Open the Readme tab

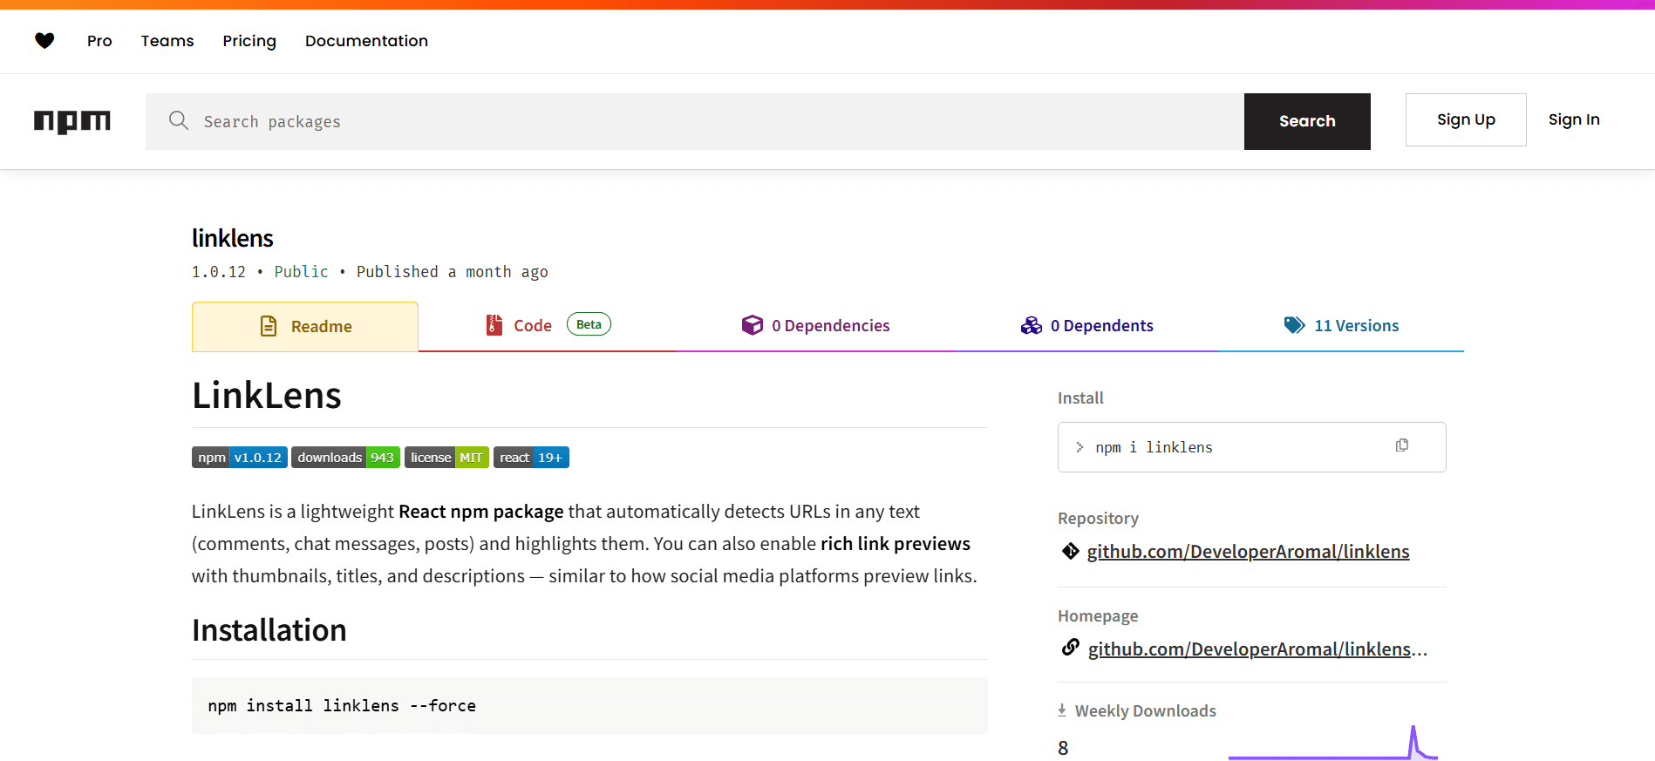(x=305, y=326)
